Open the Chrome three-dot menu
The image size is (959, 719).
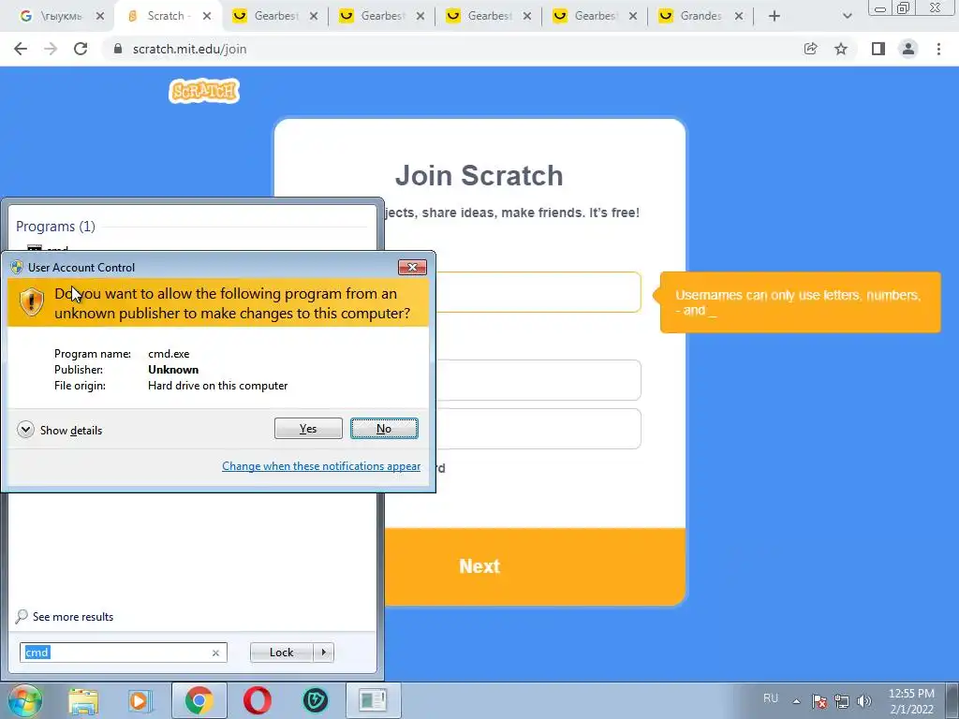pos(938,49)
